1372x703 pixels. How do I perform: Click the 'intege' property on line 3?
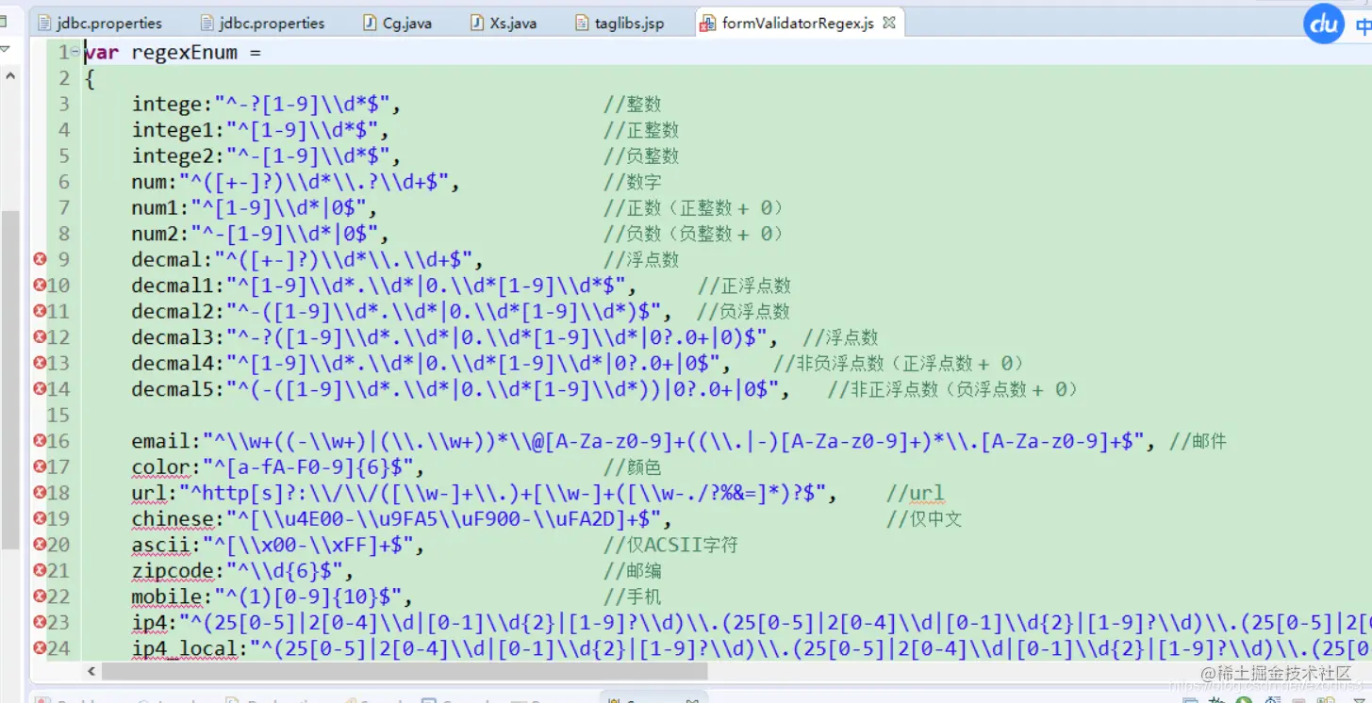pyautogui.click(x=166, y=105)
